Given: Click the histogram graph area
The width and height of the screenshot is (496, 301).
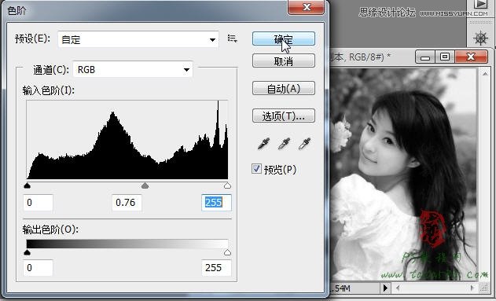Looking at the screenshot, I should pyautogui.click(x=127, y=140).
